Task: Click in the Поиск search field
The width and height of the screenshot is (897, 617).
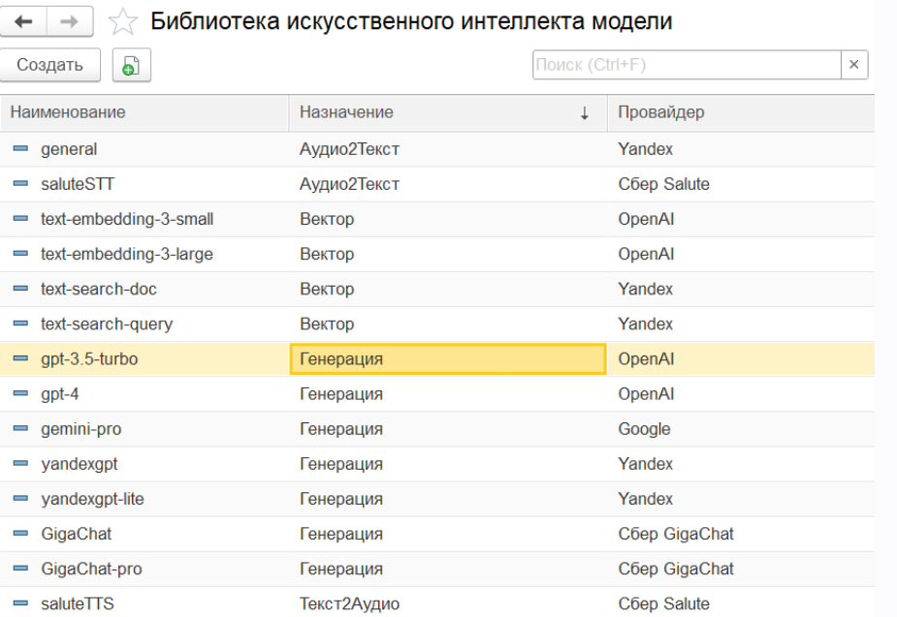Action: click(x=685, y=65)
